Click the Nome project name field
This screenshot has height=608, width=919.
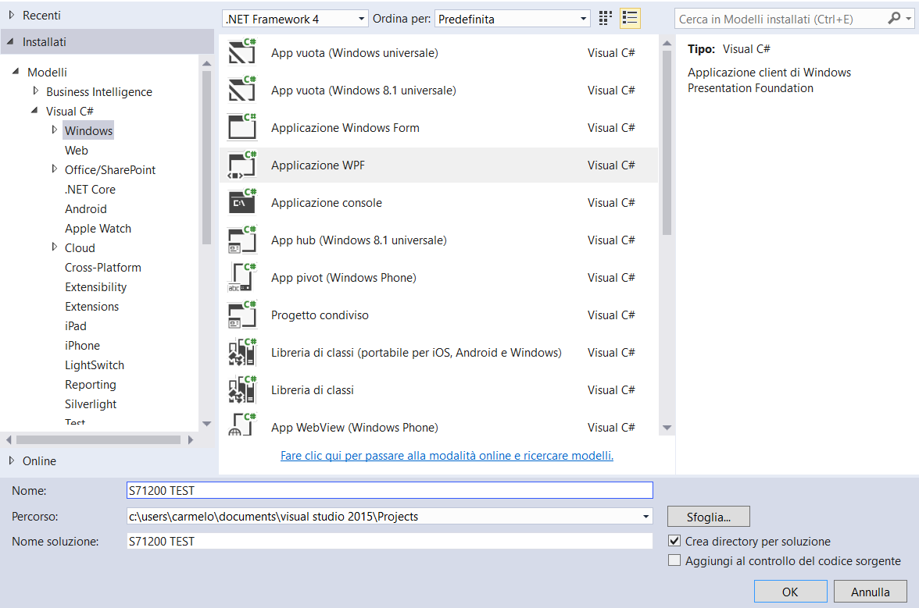pos(390,490)
